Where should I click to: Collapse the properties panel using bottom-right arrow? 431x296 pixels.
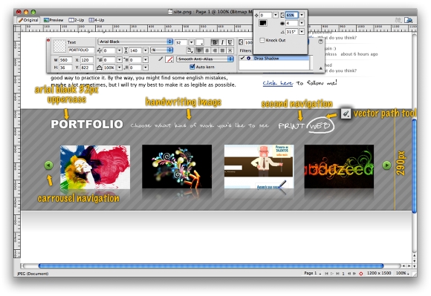(320, 68)
